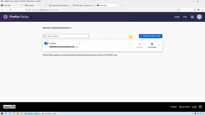Open the Legal footer link
Viewport: 205px width, 115px height.
[194, 107]
